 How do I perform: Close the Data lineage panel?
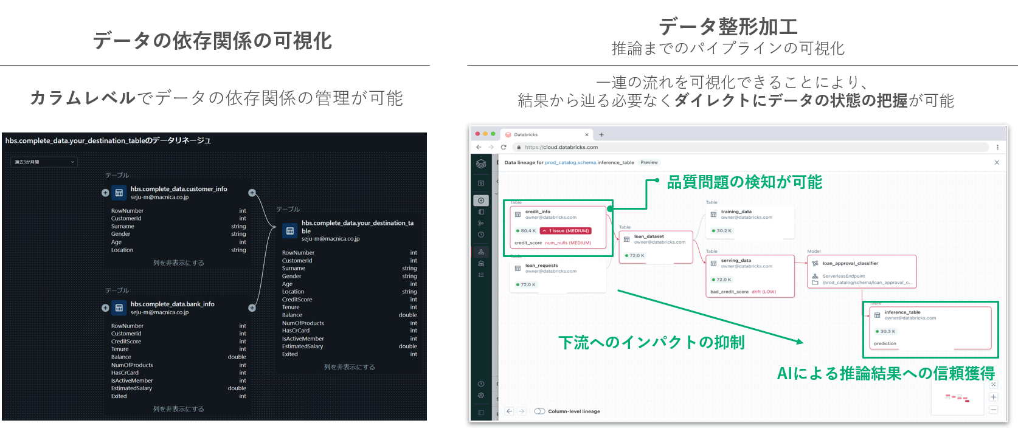point(997,162)
